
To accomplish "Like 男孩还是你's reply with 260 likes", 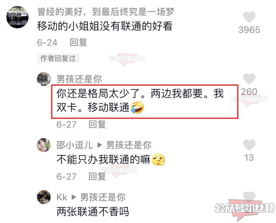I will [x=249, y=79].
